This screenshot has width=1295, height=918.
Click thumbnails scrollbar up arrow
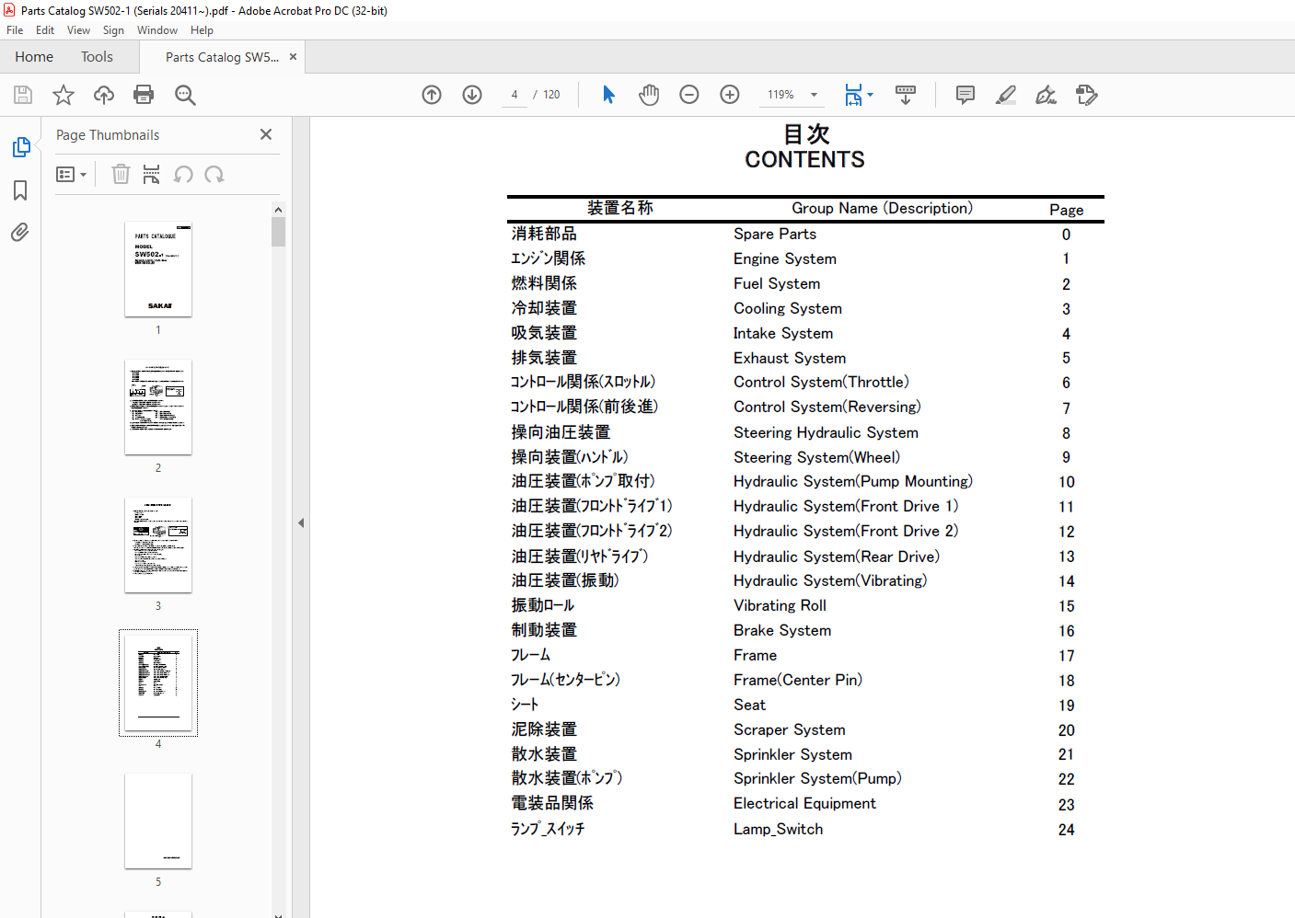pyautogui.click(x=278, y=210)
